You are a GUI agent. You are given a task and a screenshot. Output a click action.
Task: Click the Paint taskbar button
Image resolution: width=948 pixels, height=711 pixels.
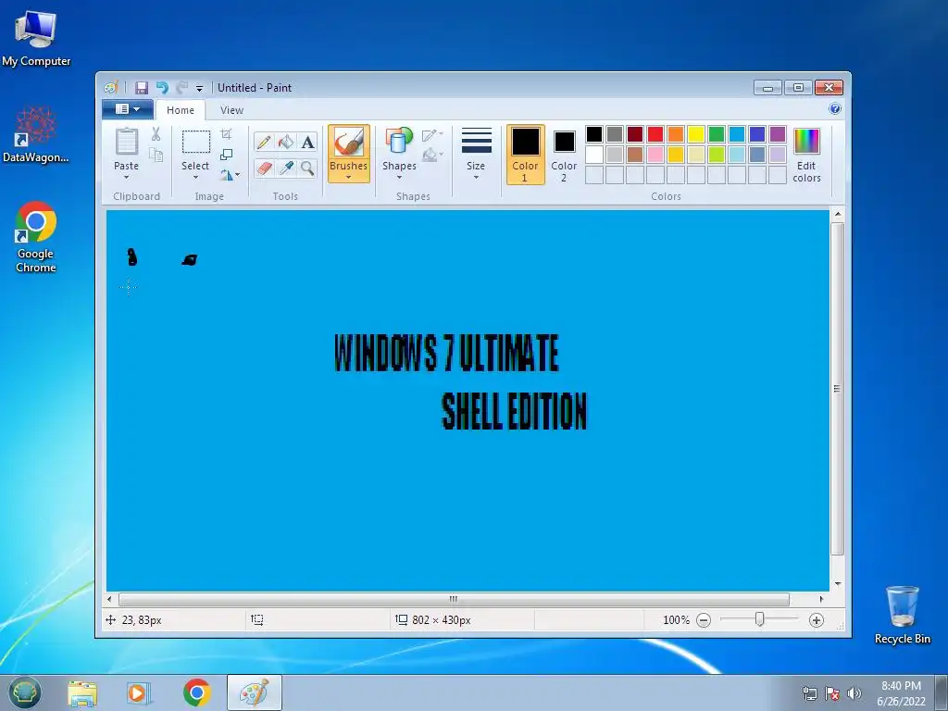[x=255, y=692]
